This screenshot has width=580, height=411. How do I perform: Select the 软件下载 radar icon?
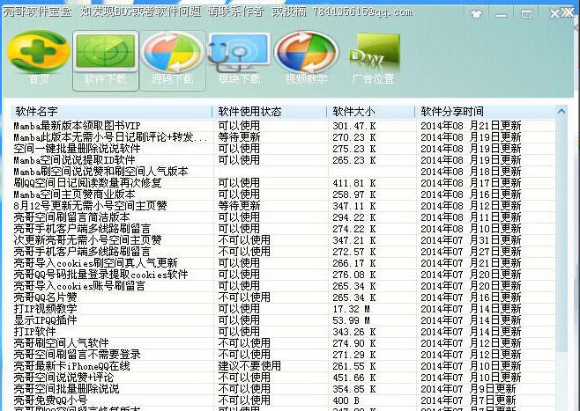pyautogui.click(x=106, y=60)
